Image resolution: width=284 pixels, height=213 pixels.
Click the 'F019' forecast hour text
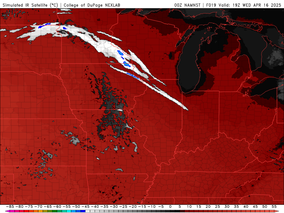tap(211, 5)
